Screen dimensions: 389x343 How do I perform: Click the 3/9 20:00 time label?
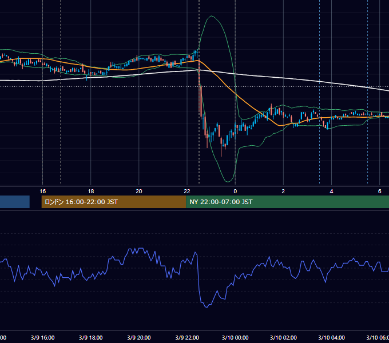139,337
